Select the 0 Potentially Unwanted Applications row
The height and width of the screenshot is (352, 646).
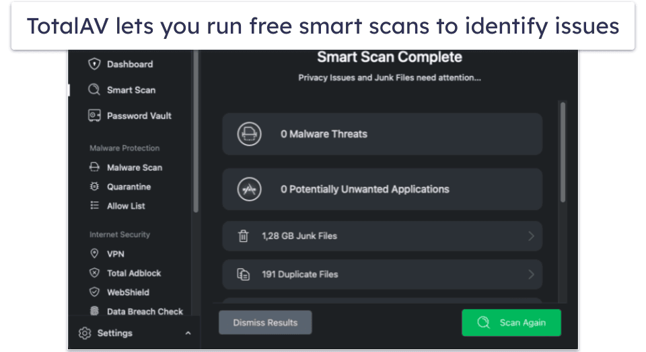tap(382, 189)
